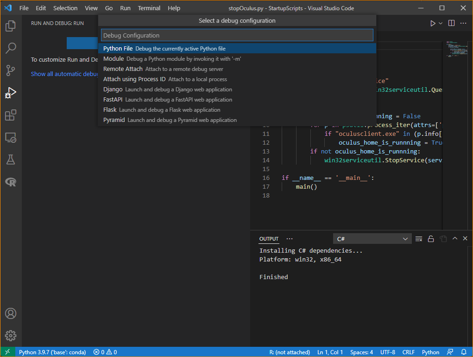Click the remote window indicator in status bar
The image size is (473, 357).
point(7,352)
